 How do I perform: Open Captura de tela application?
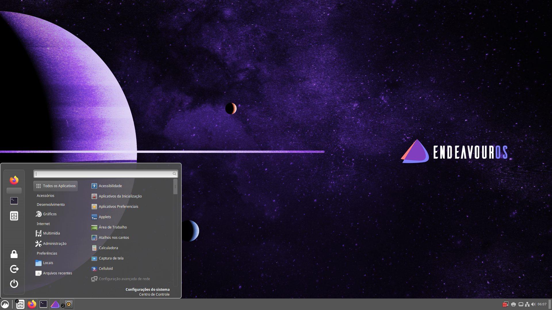click(111, 258)
